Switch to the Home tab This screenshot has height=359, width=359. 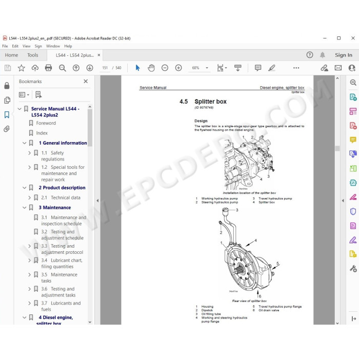[11, 55]
